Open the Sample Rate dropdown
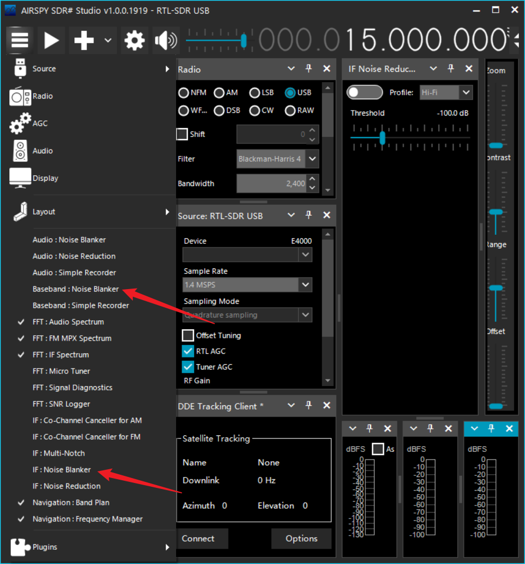Image resolution: width=525 pixels, height=564 pixels. 305,285
